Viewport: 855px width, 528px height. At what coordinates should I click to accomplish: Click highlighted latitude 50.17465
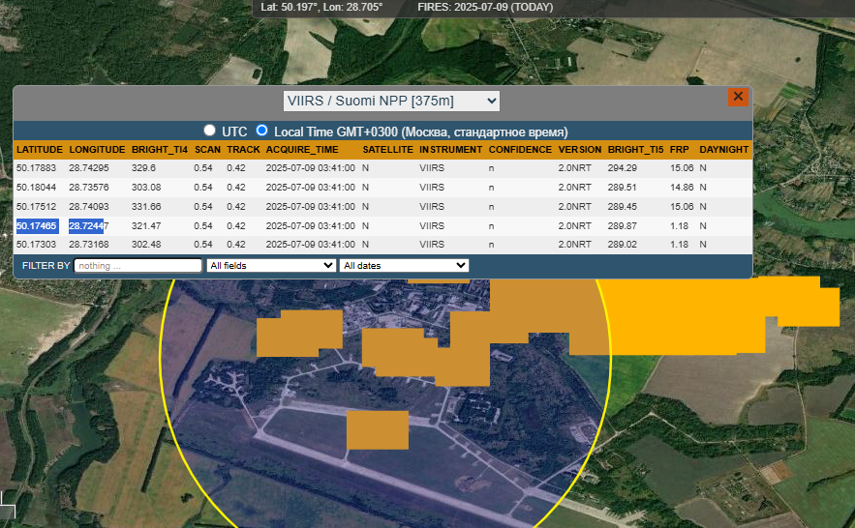coord(37,226)
